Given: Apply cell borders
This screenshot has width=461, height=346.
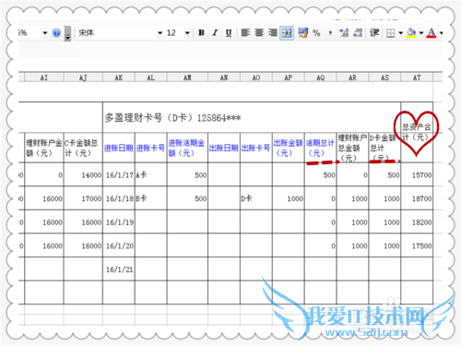Looking at the screenshot, I should pyautogui.click(x=390, y=33).
